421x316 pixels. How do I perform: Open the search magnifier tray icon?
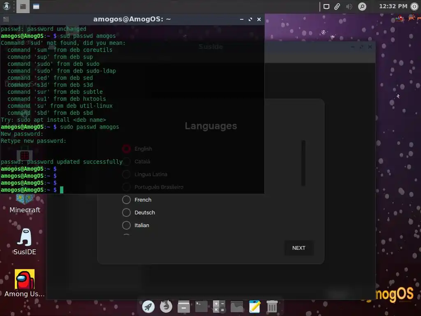362,7
